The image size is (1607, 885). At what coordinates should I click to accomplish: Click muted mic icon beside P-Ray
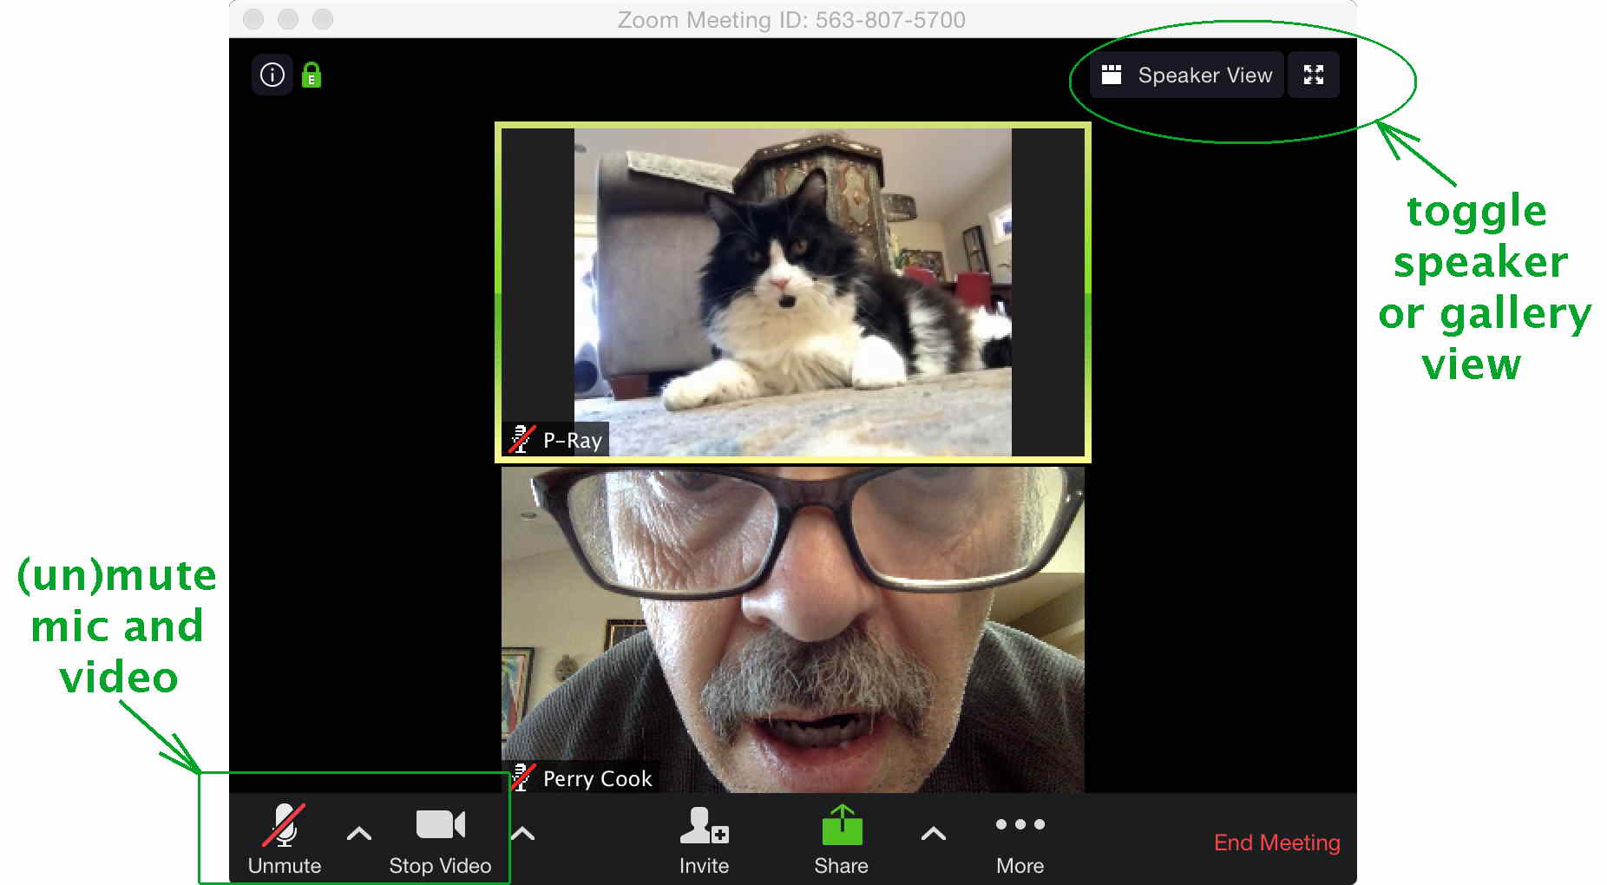pos(521,440)
